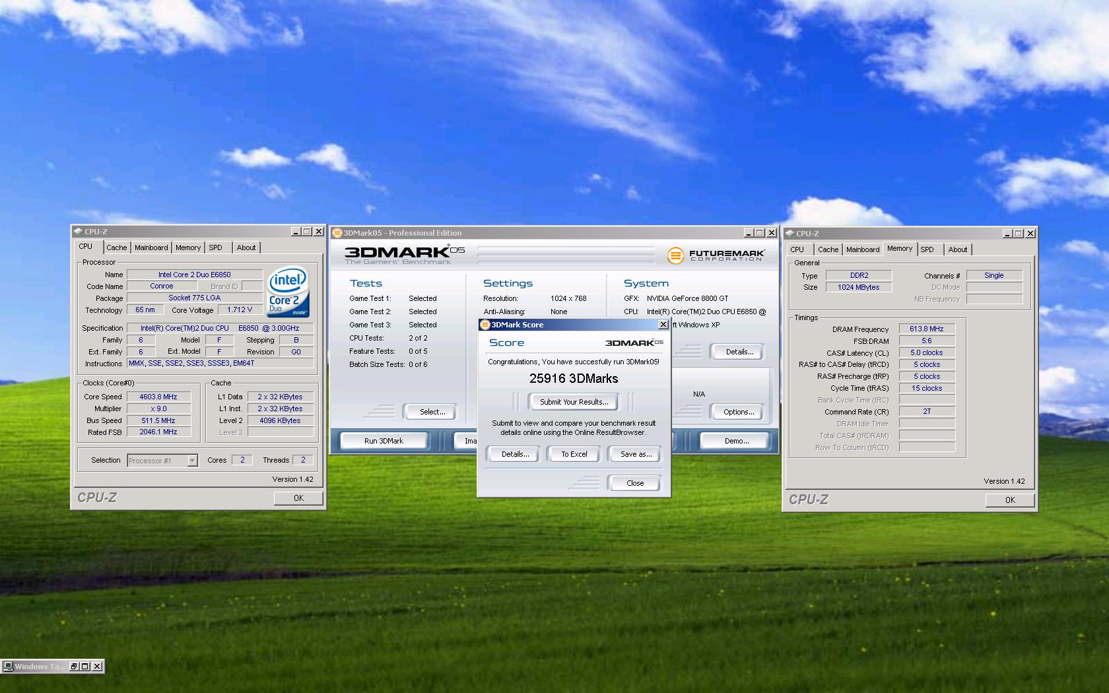The image size is (1109, 693).
Task: Open Memory tab in left CPU-Z
Action: pyautogui.click(x=188, y=247)
